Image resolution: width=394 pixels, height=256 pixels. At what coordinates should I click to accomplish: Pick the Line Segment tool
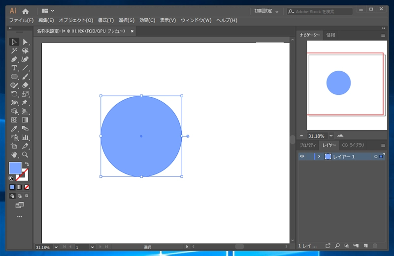(25, 68)
